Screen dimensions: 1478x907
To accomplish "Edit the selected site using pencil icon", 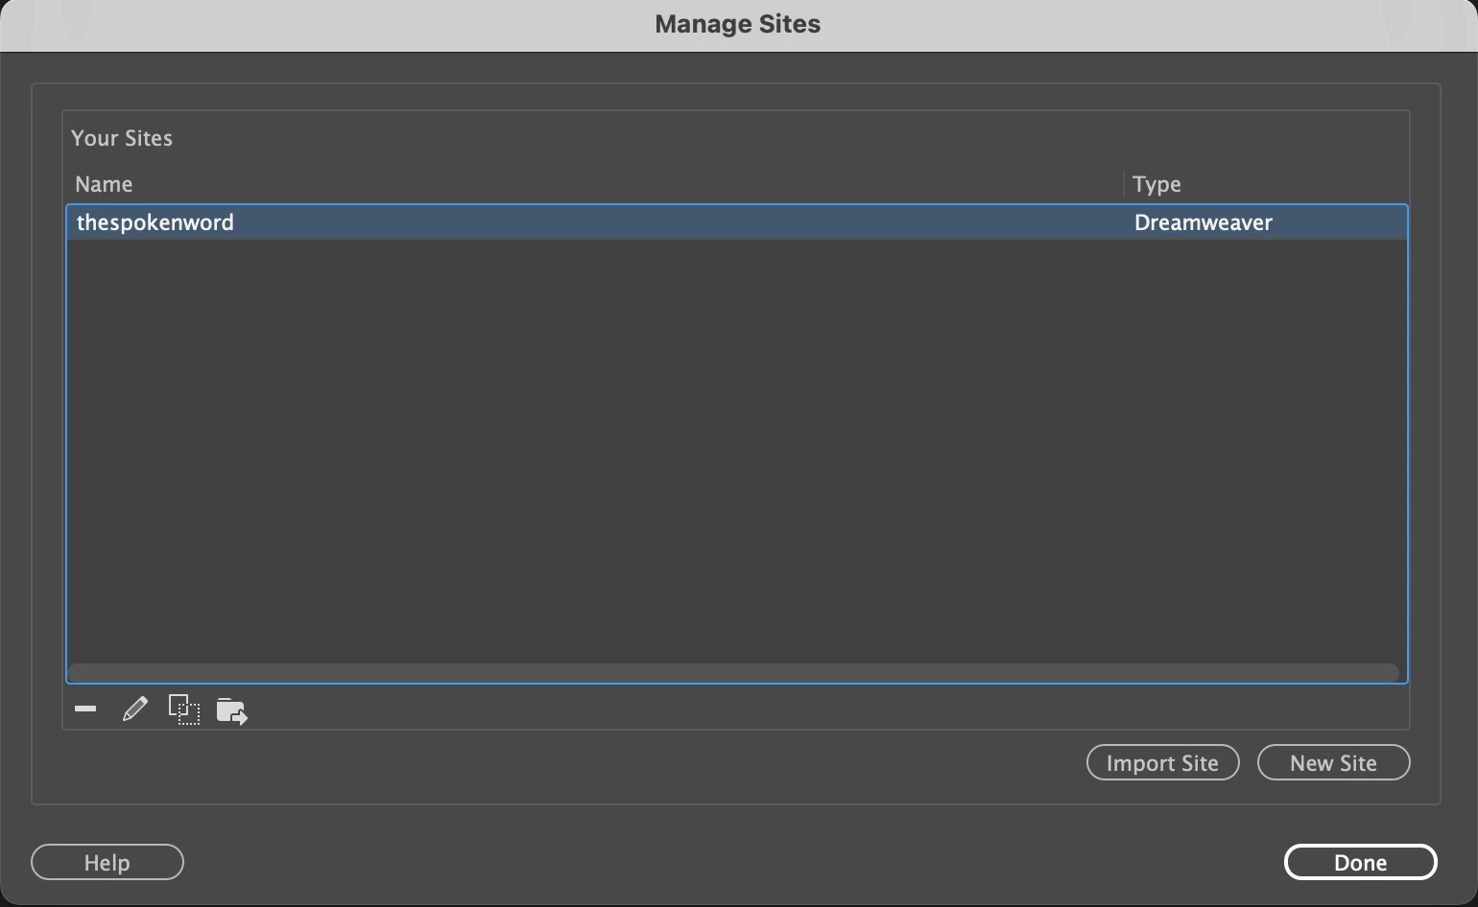I will [135, 709].
